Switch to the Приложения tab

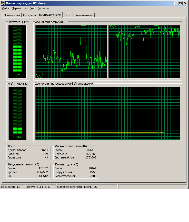click(12, 15)
